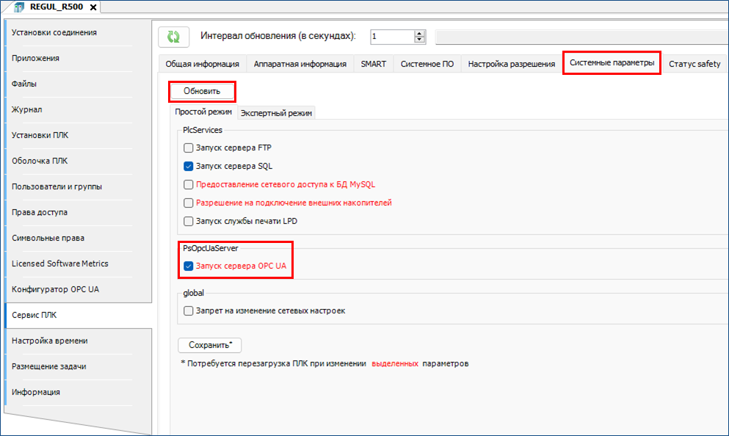Open the SMART tab
The image size is (729, 436).
373,64
